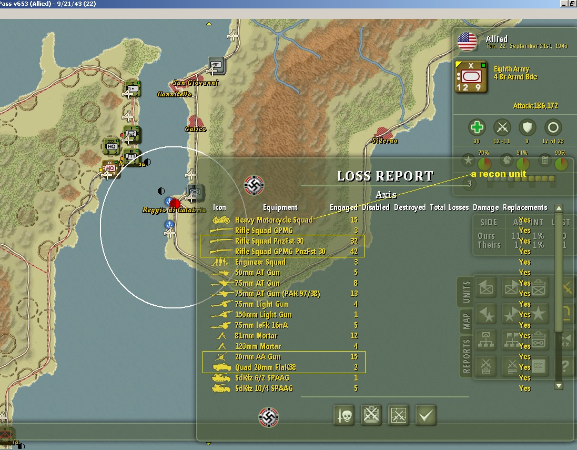Switch to the MAP tab

tap(466, 321)
